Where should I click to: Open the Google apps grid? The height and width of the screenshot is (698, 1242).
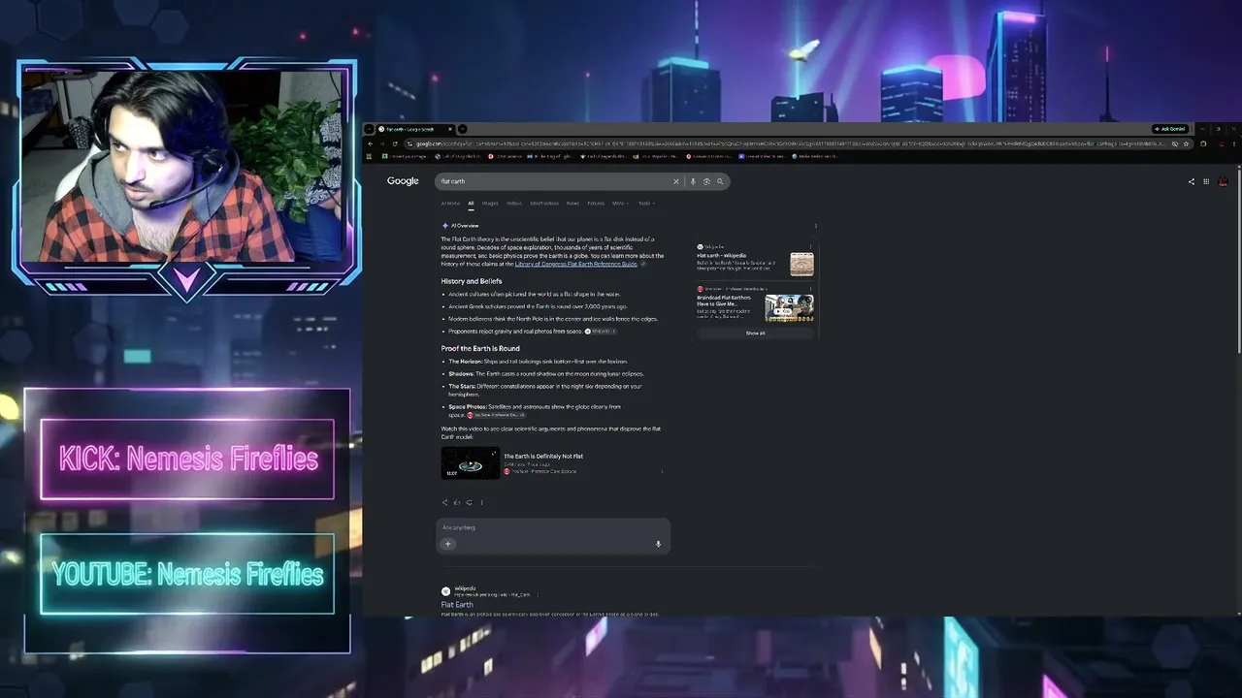coord(1206,181)
